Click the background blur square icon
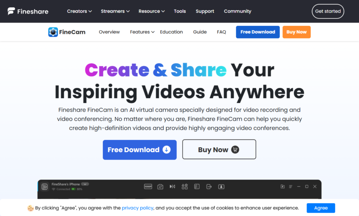The width and height of the screenshot is (359, 216). (x=196, y=187)
